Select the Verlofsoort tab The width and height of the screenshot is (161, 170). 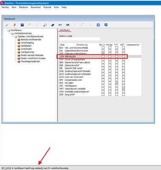(x=65, y=30)
